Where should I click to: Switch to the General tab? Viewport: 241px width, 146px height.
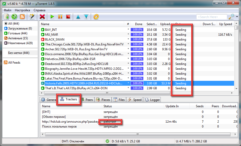click(x=48, y=100)
